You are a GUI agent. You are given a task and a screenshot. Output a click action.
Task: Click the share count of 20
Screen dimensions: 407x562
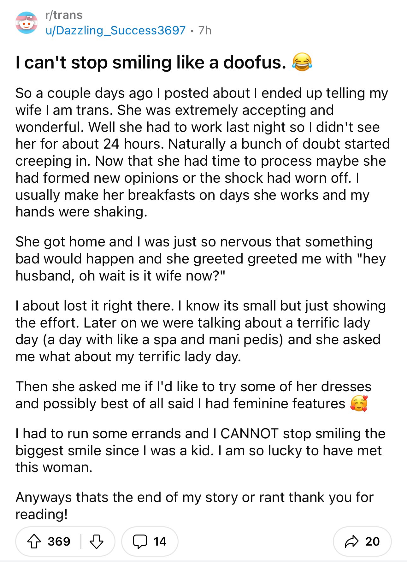pyautogui.click(x=372, y=541)
